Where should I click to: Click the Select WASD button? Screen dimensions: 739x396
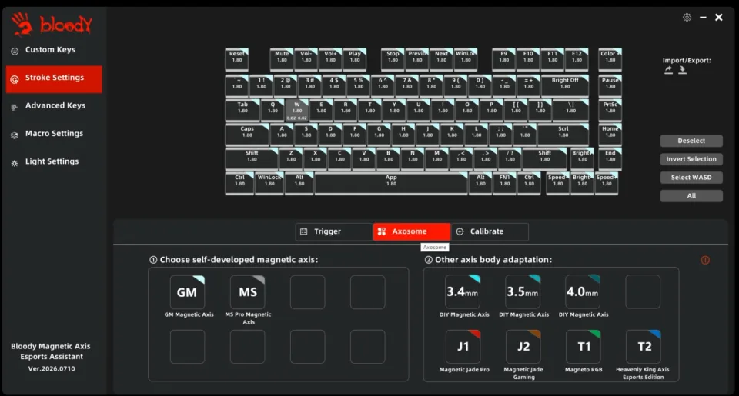click(691, 178)
